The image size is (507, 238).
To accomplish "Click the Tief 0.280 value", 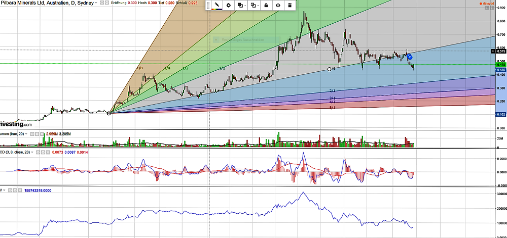I will pos(170,3).
